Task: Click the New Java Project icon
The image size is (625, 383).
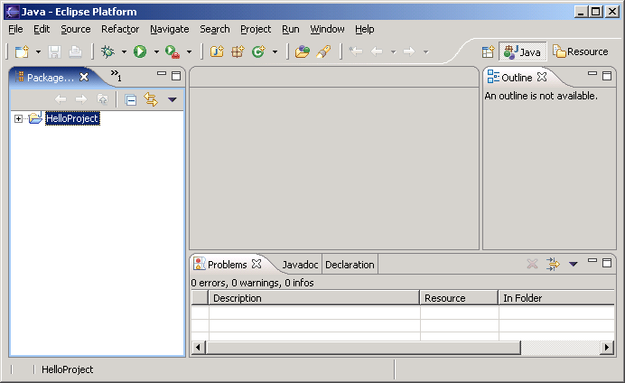Action: coord(217,51)
